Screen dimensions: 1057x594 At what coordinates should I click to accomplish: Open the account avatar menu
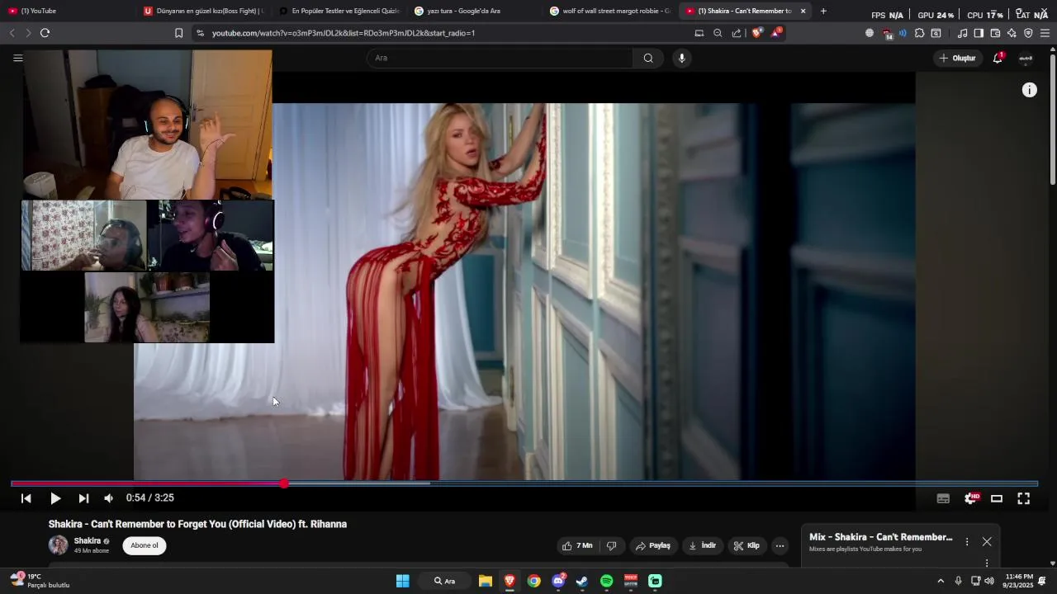tap(1026, 58)
